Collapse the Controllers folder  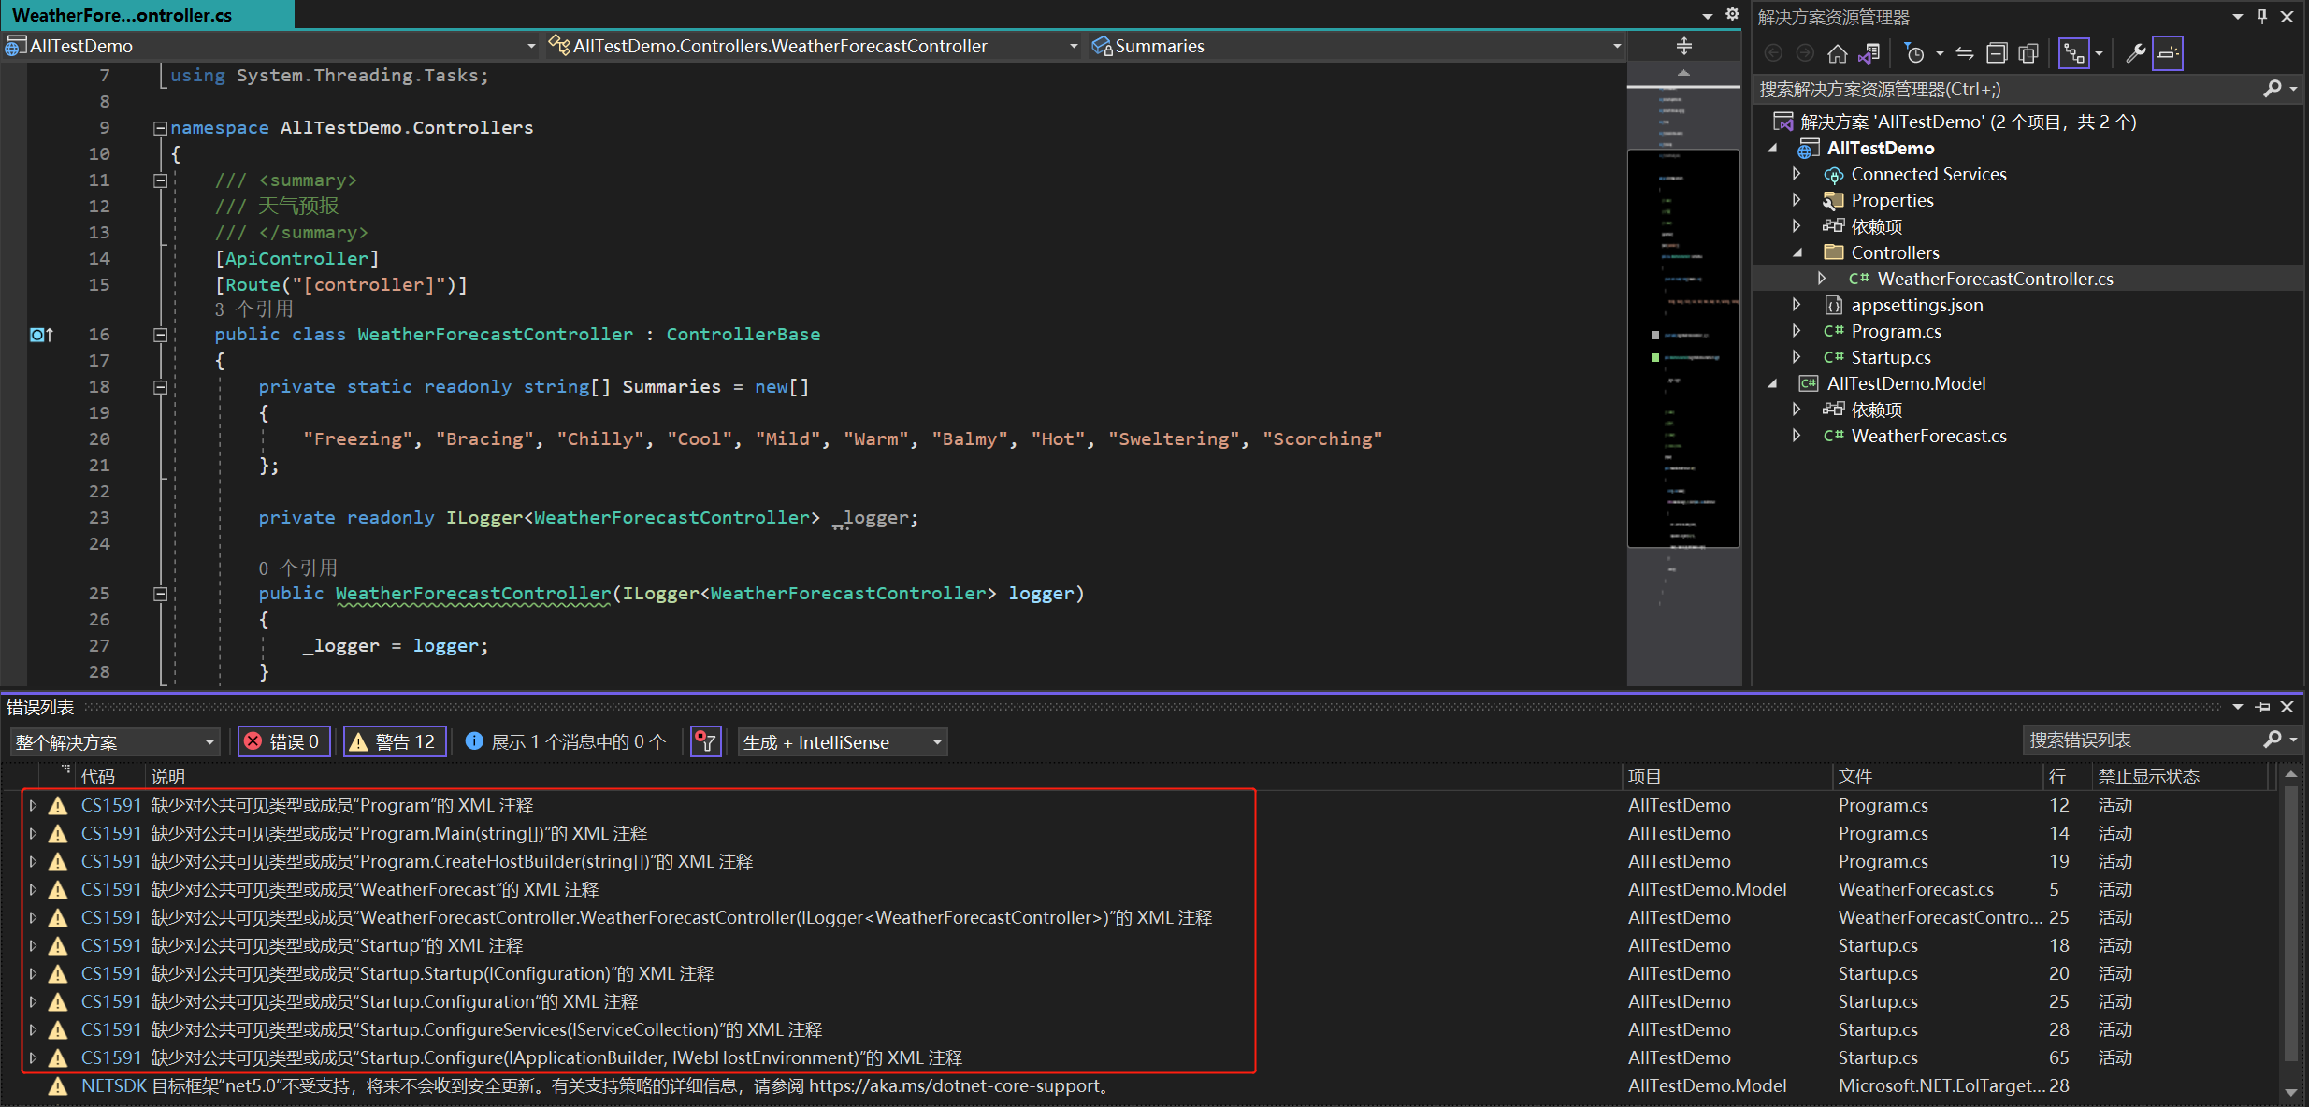[x=1797, y=253]
